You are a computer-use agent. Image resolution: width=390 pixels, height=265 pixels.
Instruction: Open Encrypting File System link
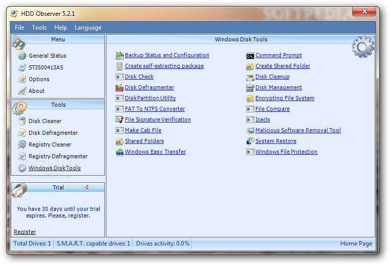[x=285, y=98]
